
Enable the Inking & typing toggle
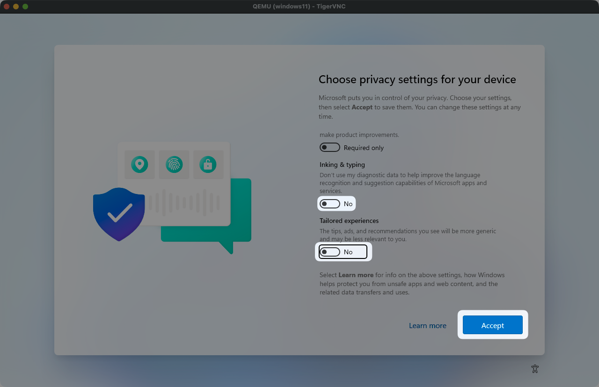(x=330, y=204)
